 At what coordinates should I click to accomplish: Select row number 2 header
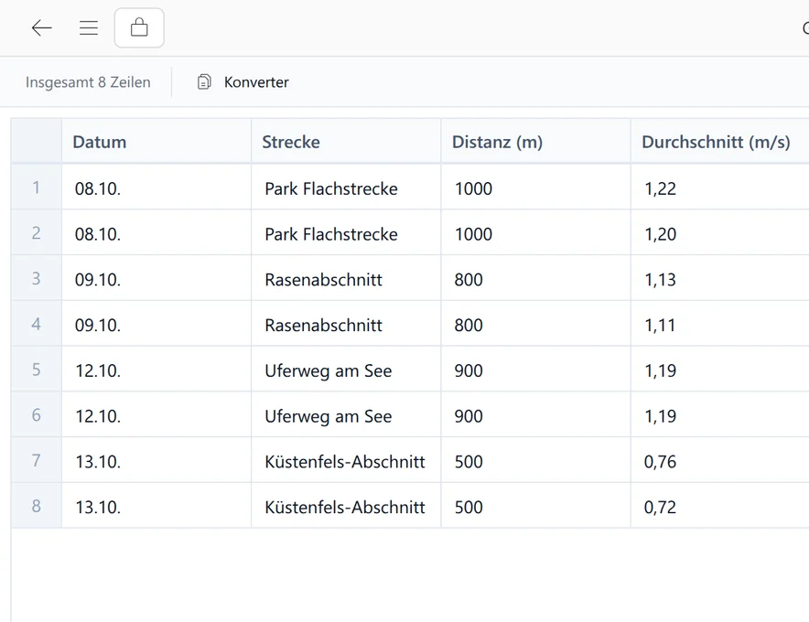pos(36,232)
